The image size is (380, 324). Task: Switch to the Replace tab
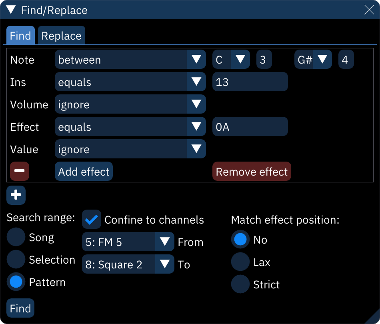pos(61,35)
